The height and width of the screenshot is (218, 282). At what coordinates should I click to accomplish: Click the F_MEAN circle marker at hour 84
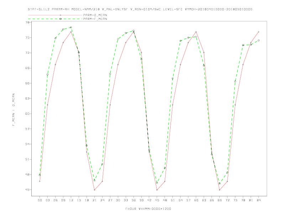click(x=258, y=41)
